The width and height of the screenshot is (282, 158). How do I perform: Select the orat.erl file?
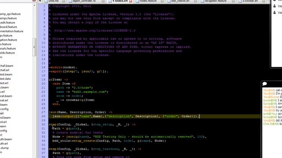coord(4,101)
